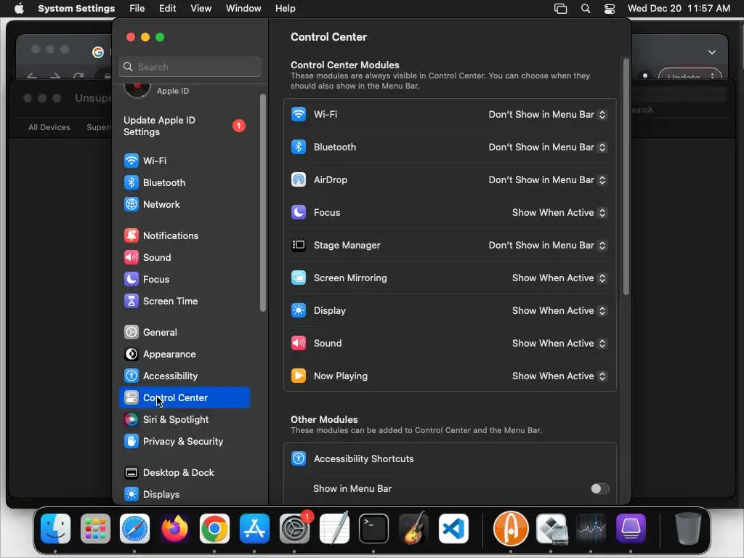The image size is (744, 558).
Task: Open Focus in the sidebar
Action: [x=184, y=279]
